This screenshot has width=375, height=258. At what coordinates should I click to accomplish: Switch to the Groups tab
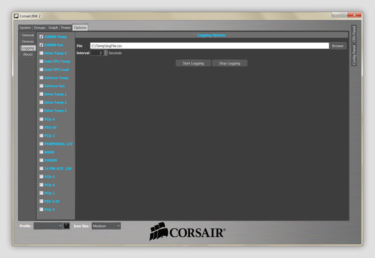click(39, 28)
